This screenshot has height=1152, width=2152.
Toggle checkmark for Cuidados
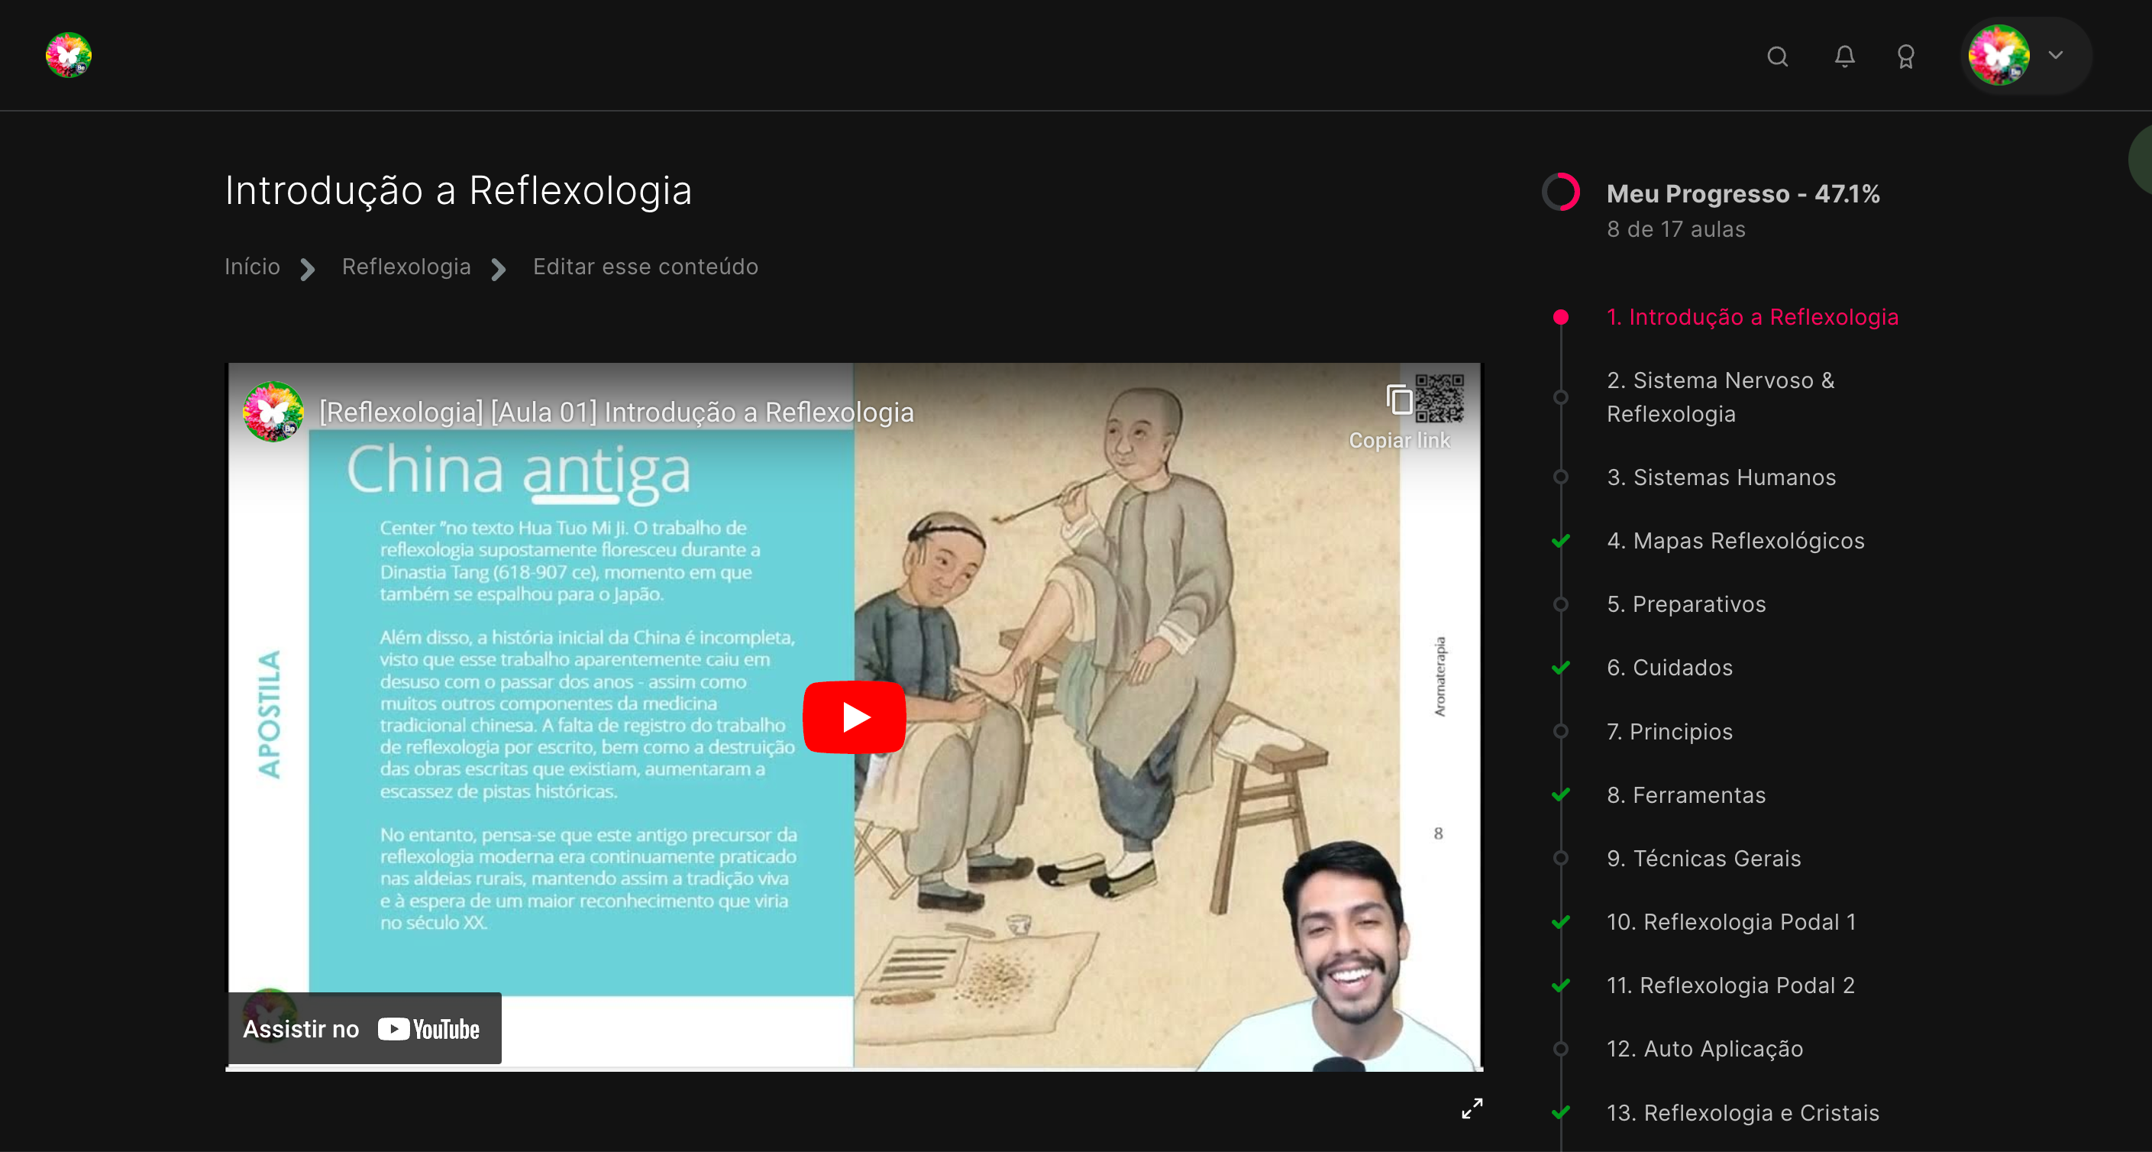pos(1560,667)
